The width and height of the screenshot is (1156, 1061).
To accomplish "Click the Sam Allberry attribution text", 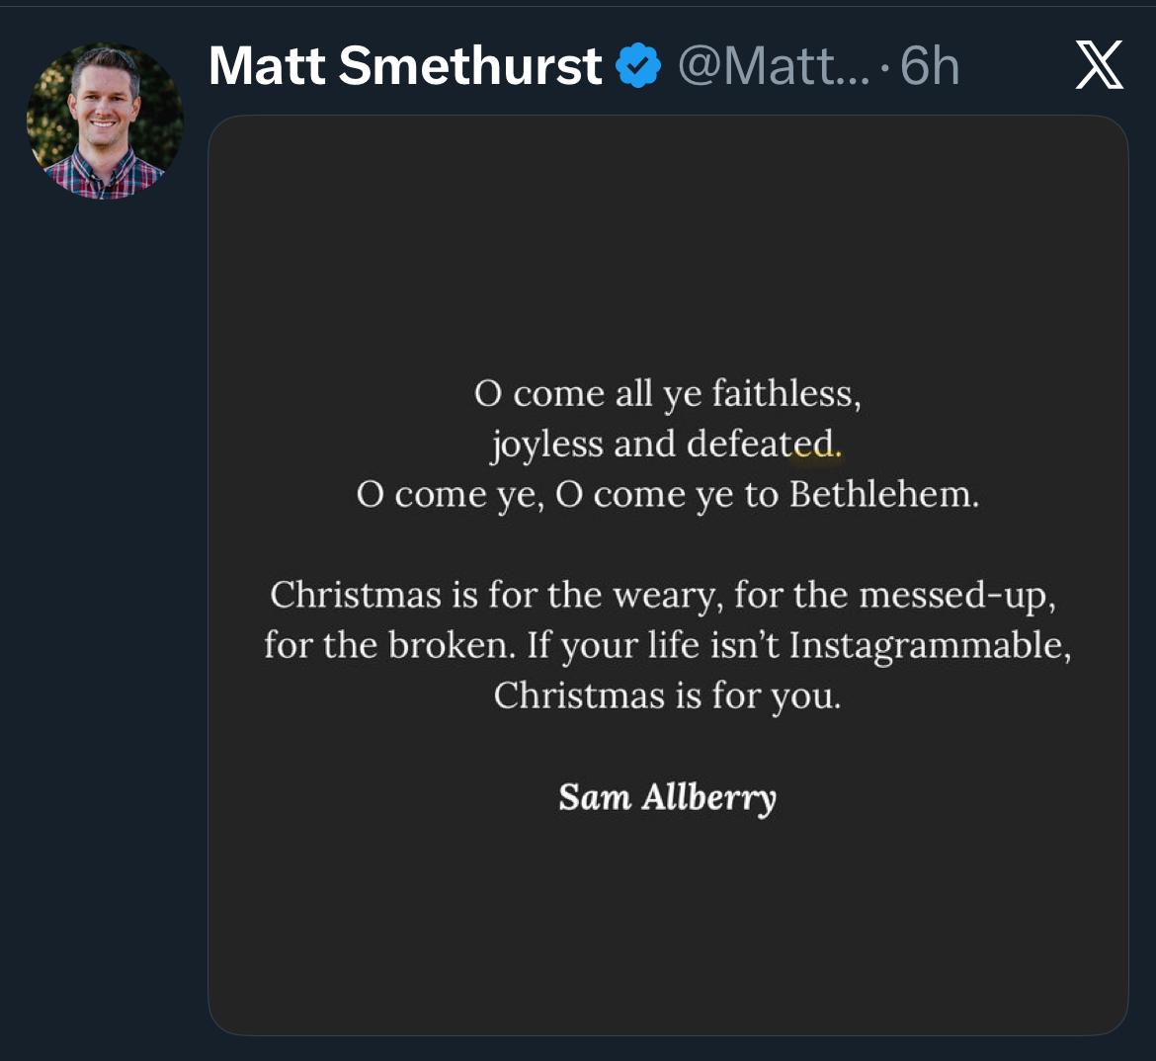I will click(668, 797).
